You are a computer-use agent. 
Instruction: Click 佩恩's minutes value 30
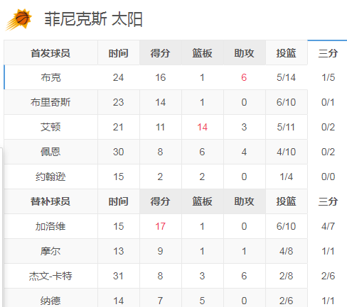[x=118, y=152]
